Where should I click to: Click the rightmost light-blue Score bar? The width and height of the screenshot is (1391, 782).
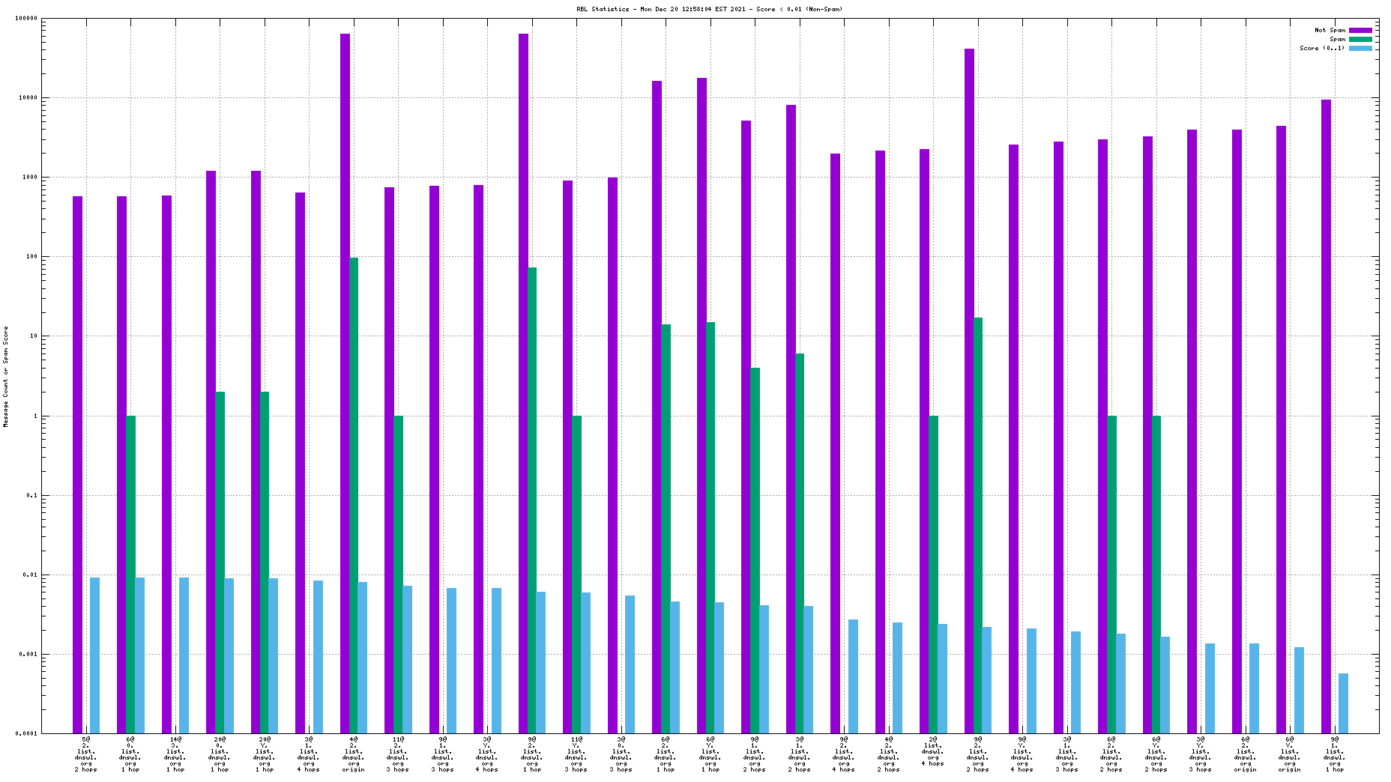(1343, 703)
